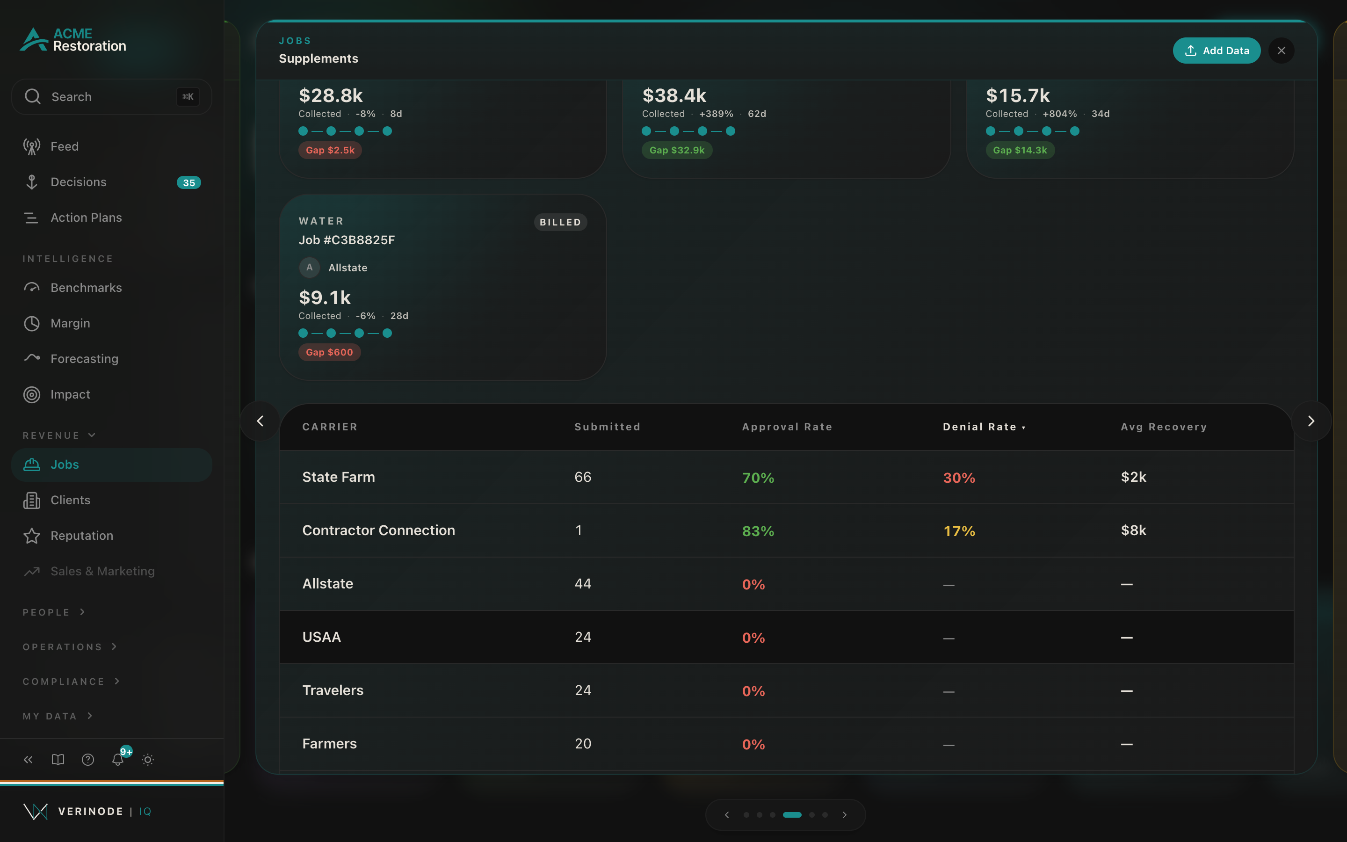Open Action Plans page
Screen dimensions: 1347x842
pyautogui.click(x=111, y=218)
